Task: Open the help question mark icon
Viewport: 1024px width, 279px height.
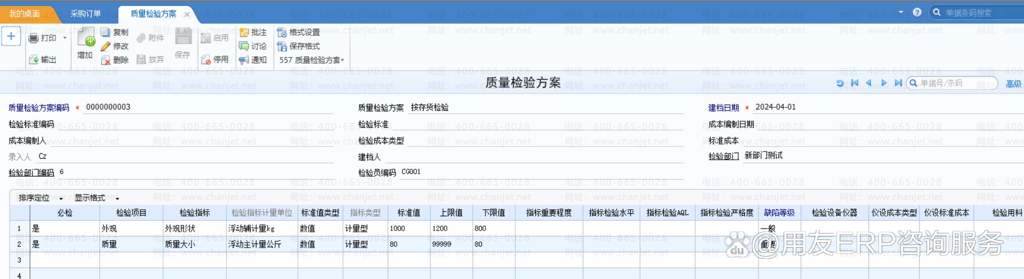Action: [x=917, y=12]
